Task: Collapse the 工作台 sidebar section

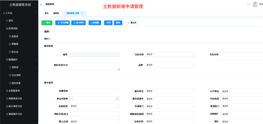Action: point(35,13)
